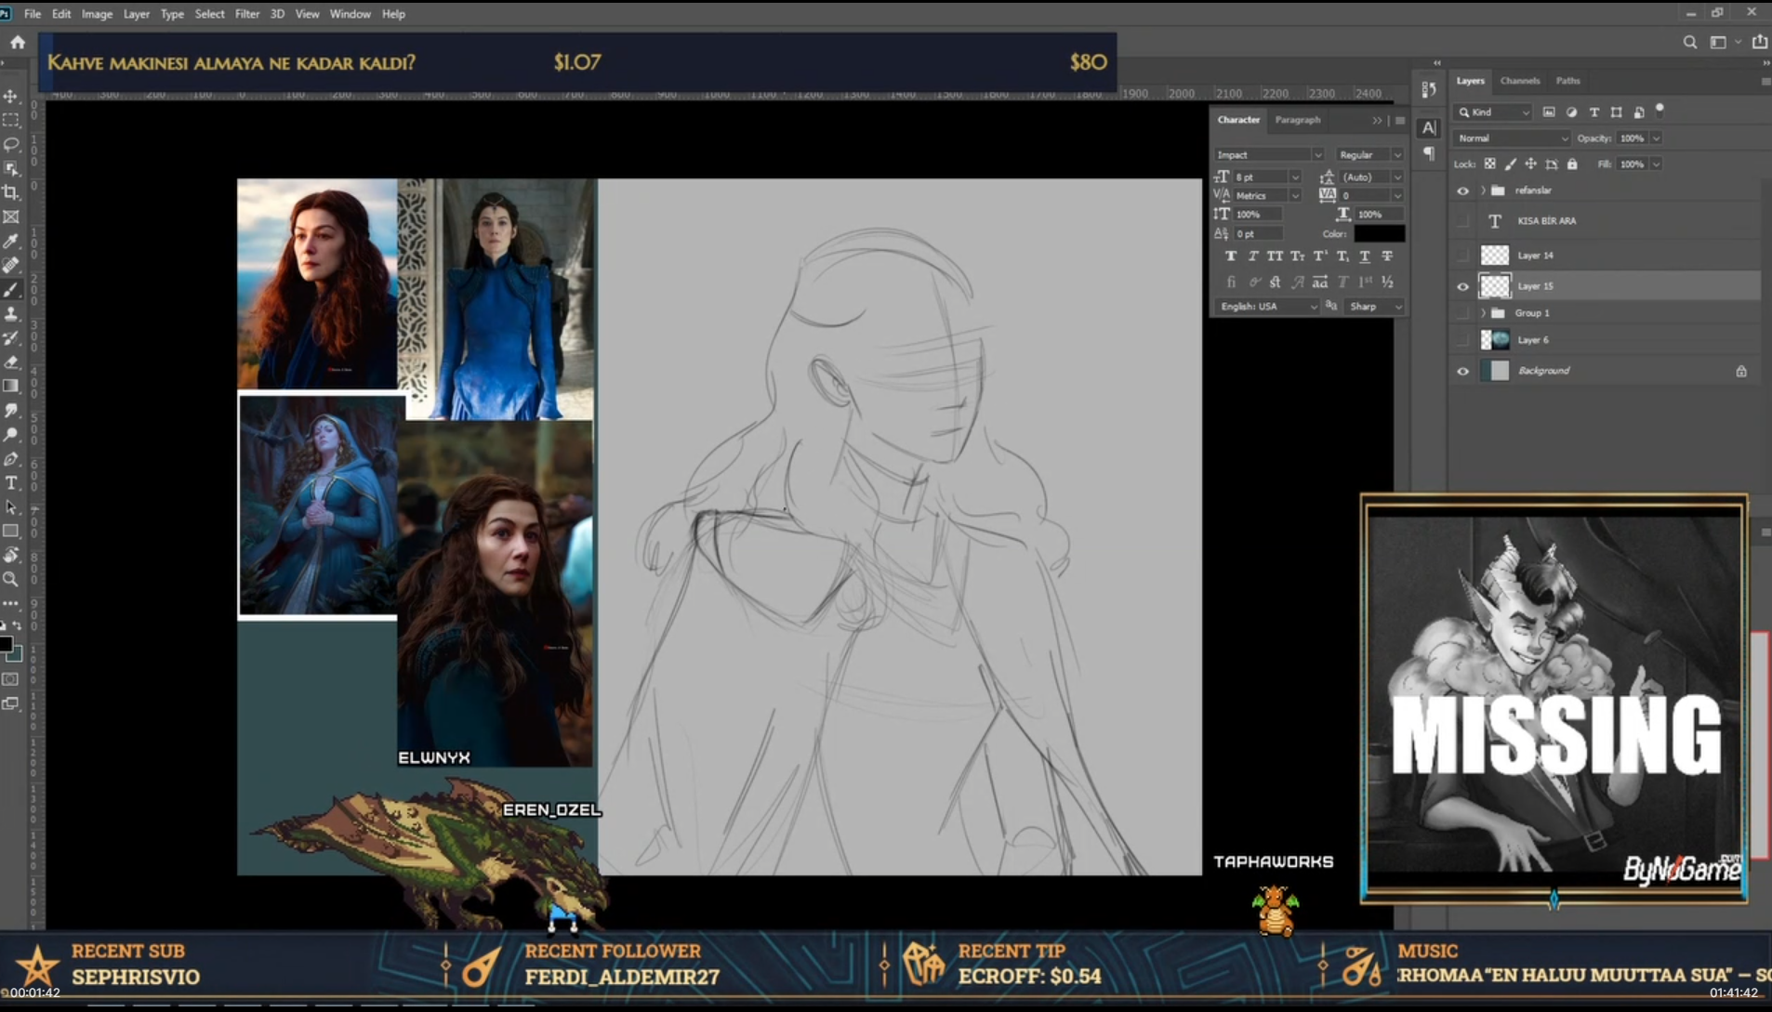Open the File menu
The image size is (1772, 1012).
(32, 14)
